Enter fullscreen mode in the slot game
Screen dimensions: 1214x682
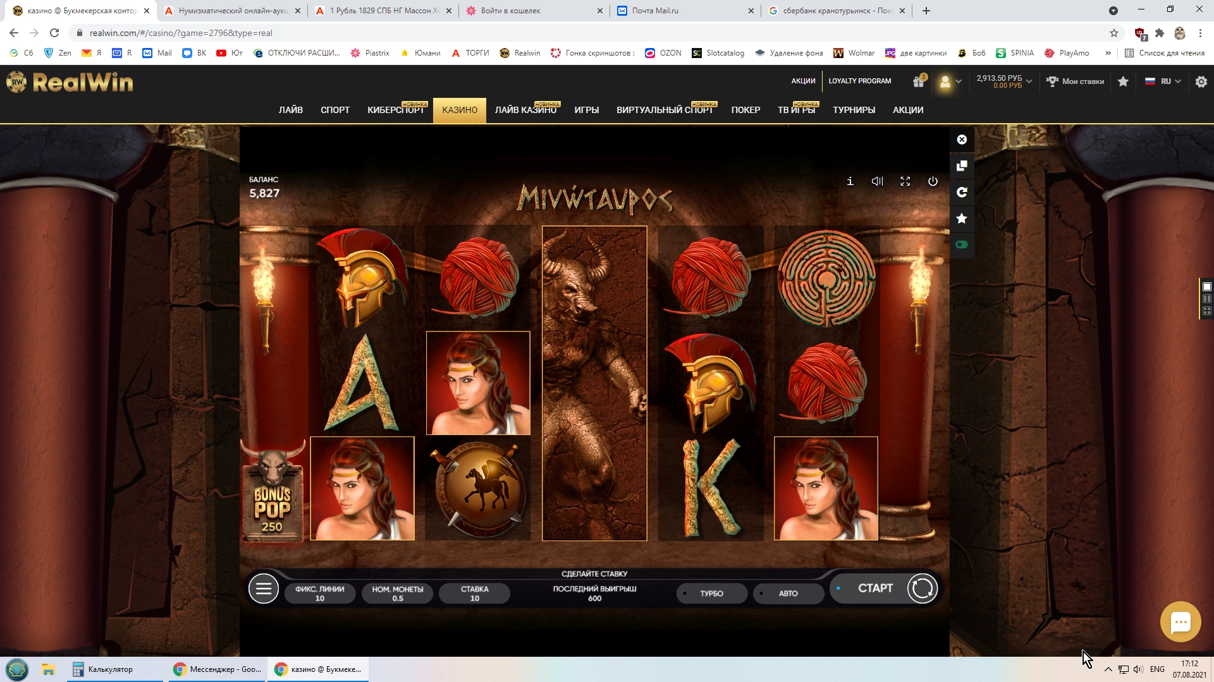(x=905, y=181)
